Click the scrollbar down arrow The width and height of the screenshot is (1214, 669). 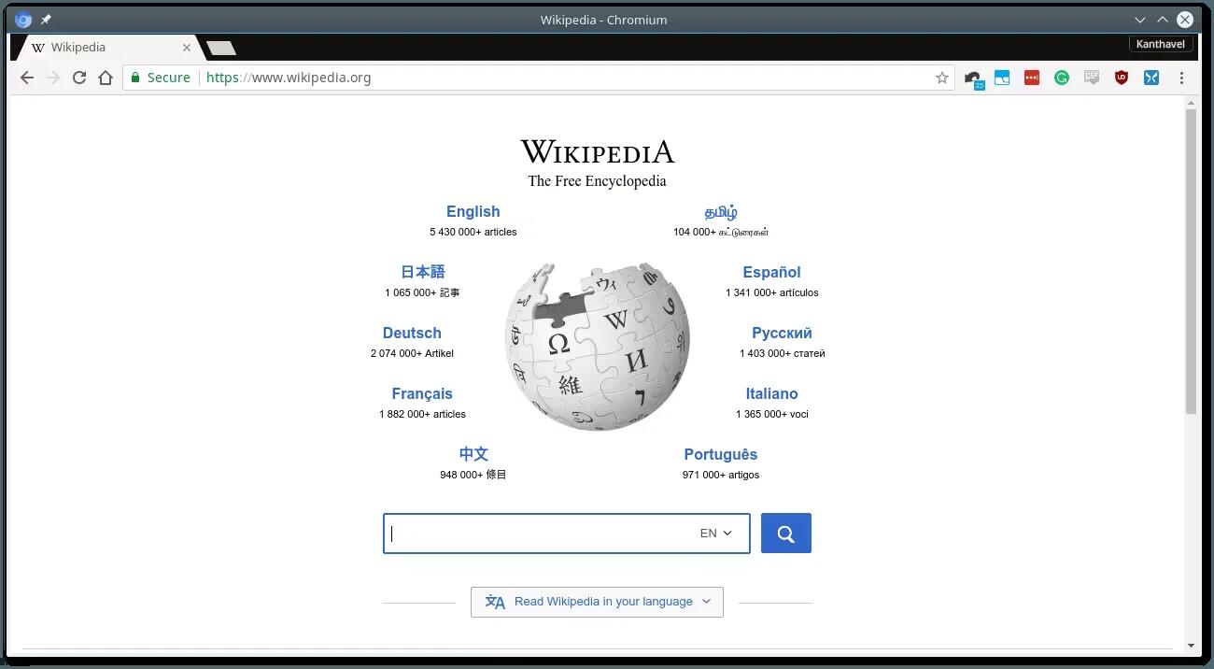tap(1191, 646)
